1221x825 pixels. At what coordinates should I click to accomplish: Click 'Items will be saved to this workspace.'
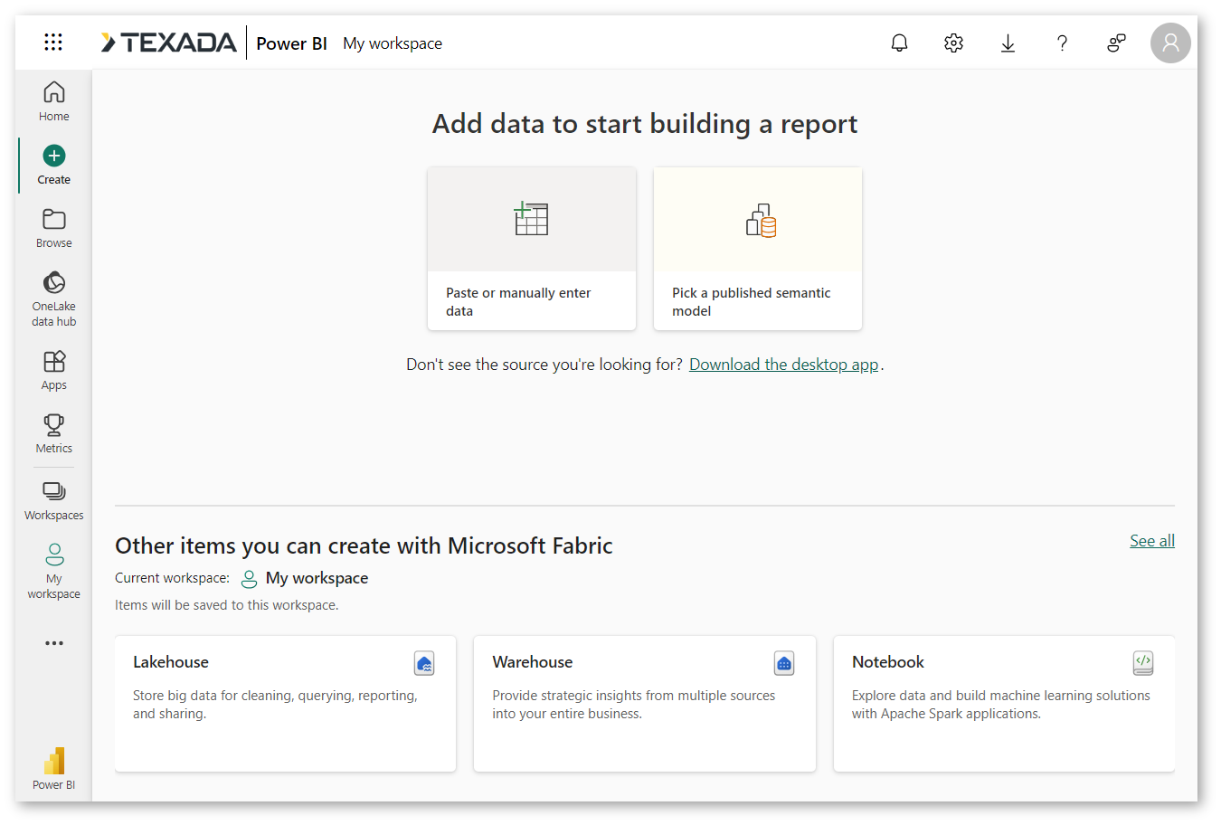[227, 605]
